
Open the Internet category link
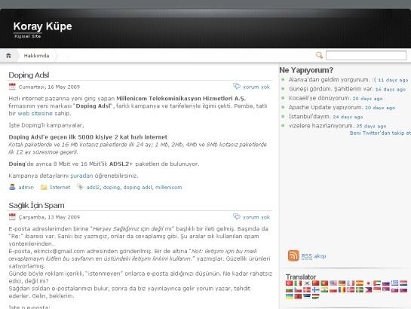[x=60, y=187]
